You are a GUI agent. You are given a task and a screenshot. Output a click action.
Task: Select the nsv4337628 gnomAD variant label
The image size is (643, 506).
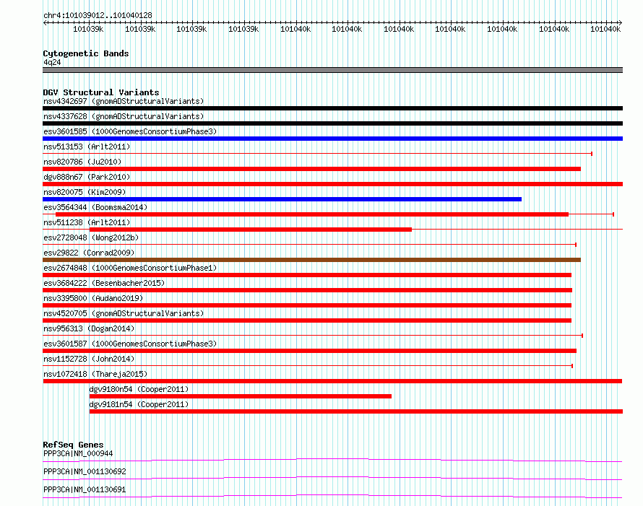124,116
